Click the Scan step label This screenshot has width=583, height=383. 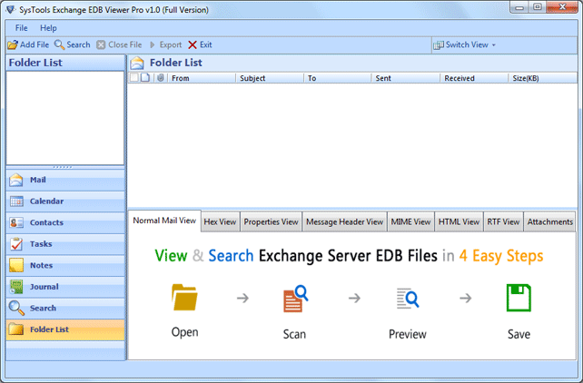294,334
